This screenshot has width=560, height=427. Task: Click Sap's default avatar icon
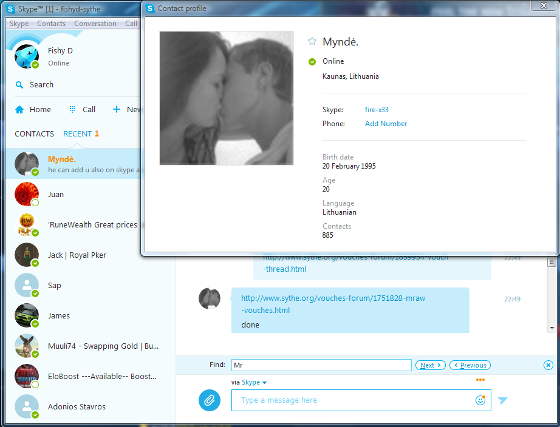27,285
